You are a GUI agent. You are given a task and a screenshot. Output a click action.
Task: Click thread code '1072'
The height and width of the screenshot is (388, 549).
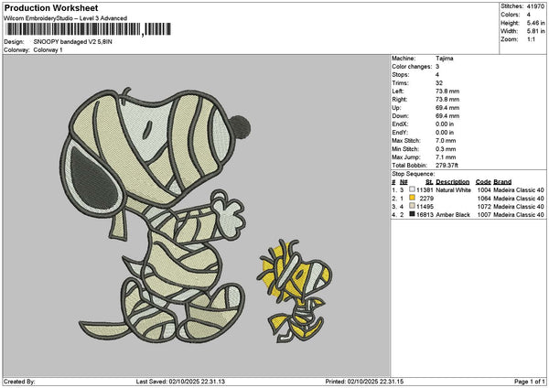[x=484, y=207]
